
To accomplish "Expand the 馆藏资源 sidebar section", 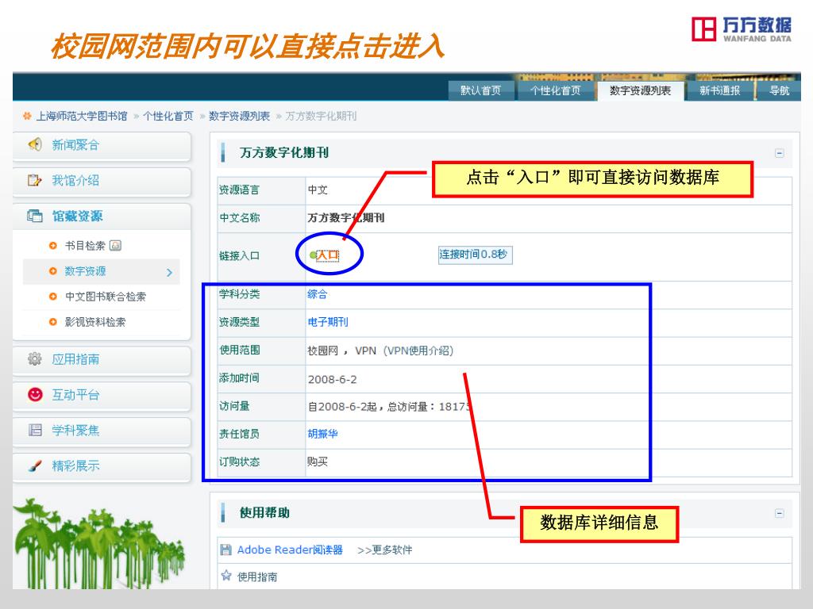I will pos(102,216).
